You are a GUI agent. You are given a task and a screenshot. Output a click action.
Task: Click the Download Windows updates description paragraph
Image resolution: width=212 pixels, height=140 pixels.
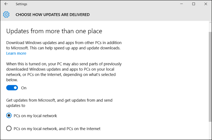click(x=63, y=45)
